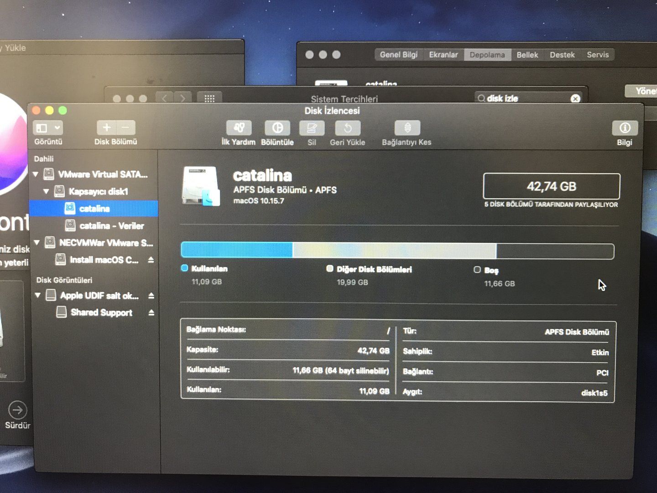Collapse the NECVMWar VMware S... disk
This screenshot has width=657, height=493.
click(37, 243)
